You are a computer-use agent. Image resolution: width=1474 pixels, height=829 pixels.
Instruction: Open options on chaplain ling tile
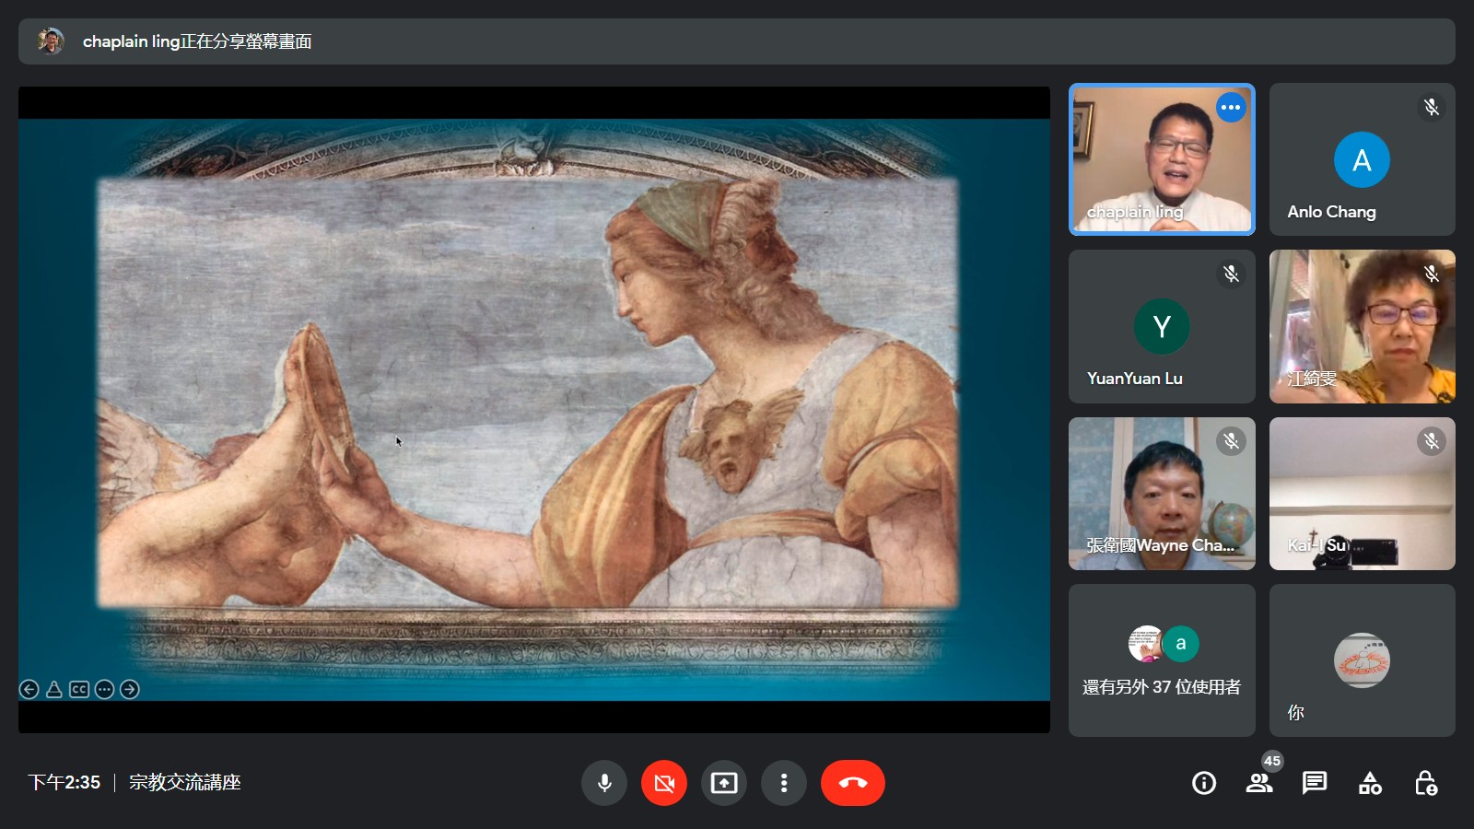click(1231, 108)
